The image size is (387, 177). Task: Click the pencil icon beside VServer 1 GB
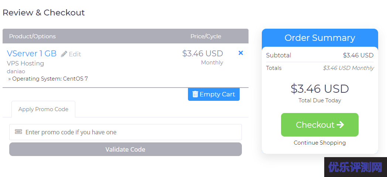pos(64,54)
